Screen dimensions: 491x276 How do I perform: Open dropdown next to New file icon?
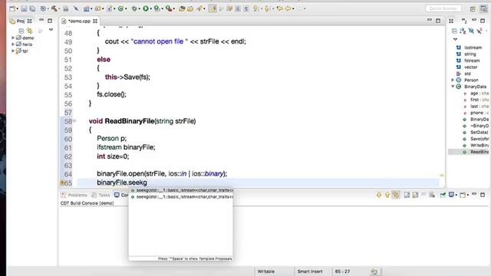coord(17,9)
